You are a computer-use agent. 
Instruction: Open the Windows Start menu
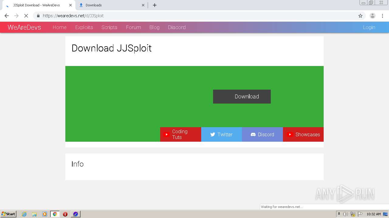click(9, 214)
